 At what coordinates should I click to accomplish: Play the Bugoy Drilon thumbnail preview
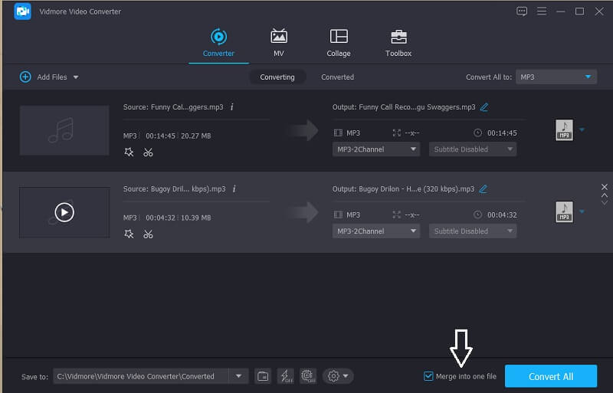click(64, 212)
